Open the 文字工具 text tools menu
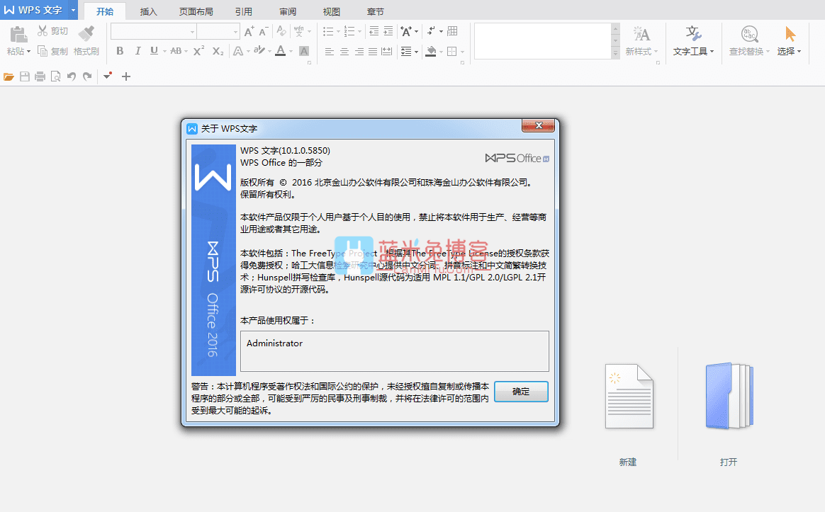 693,41
